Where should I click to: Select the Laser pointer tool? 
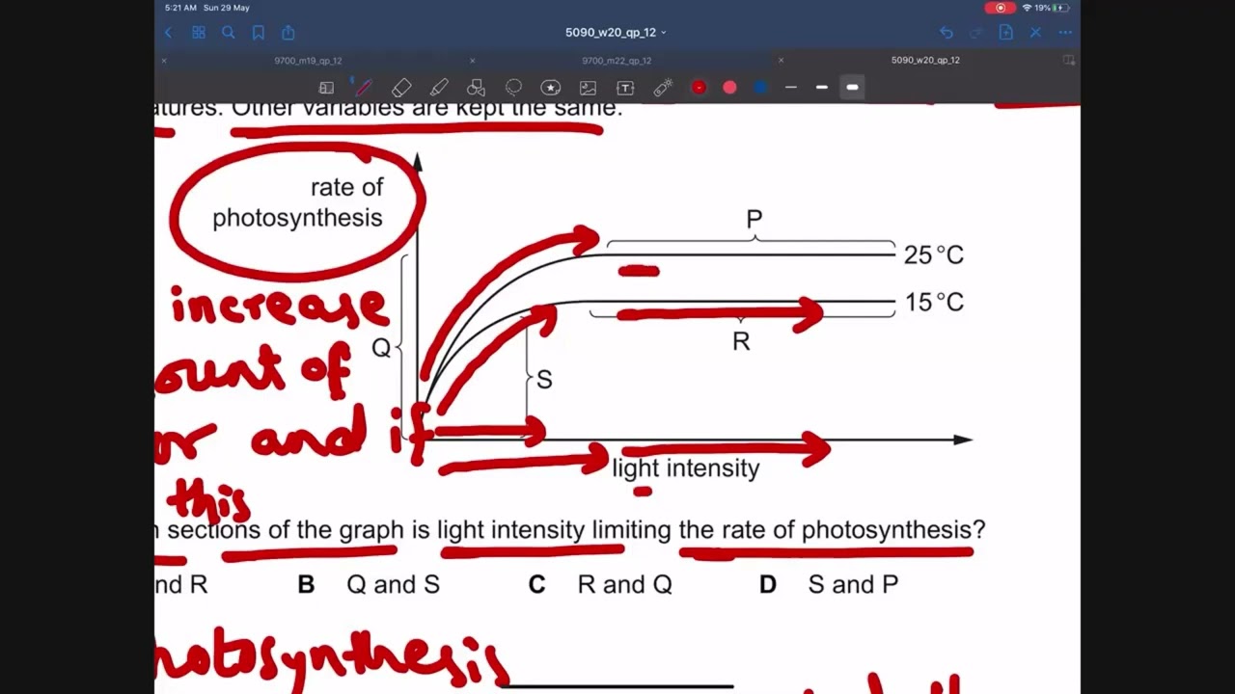[663, 88]
